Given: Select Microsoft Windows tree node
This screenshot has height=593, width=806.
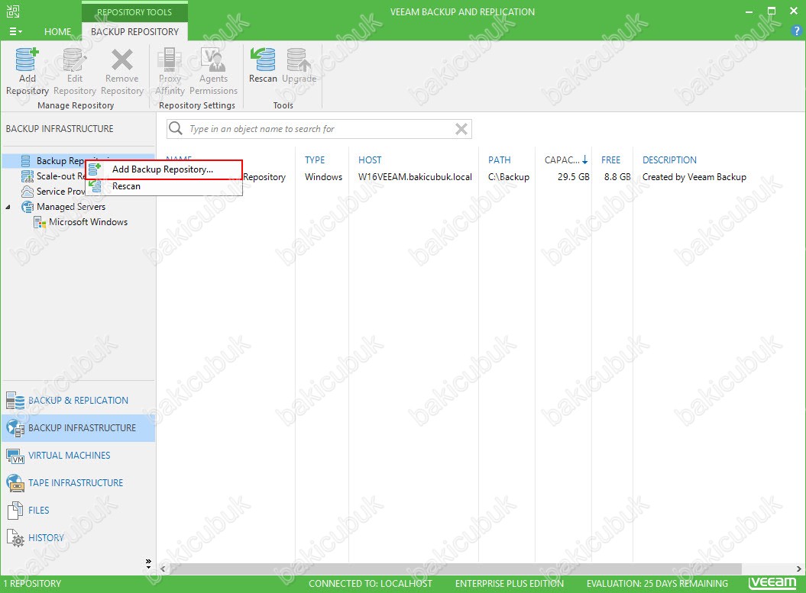Looking at the screenshot, I should click(88, 222).
